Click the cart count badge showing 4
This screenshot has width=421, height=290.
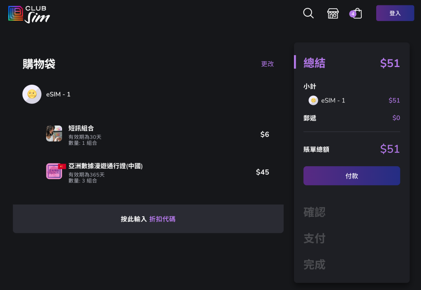[352, 14]
